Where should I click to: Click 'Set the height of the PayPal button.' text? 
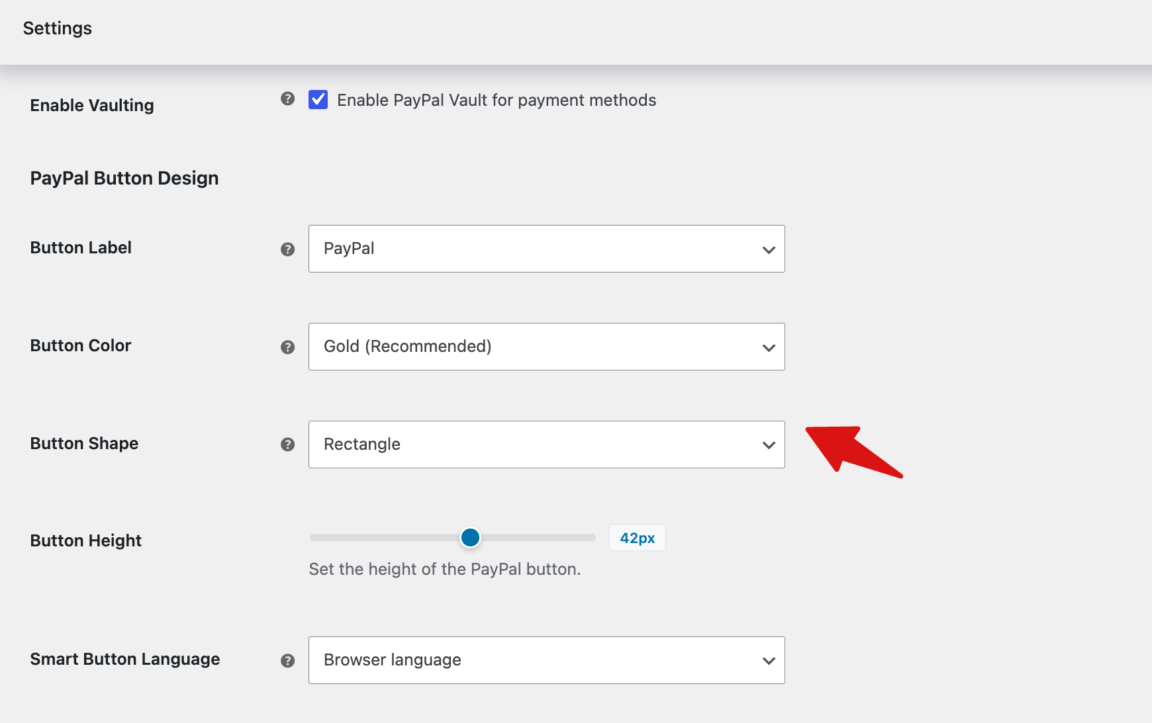click(445, 570)
